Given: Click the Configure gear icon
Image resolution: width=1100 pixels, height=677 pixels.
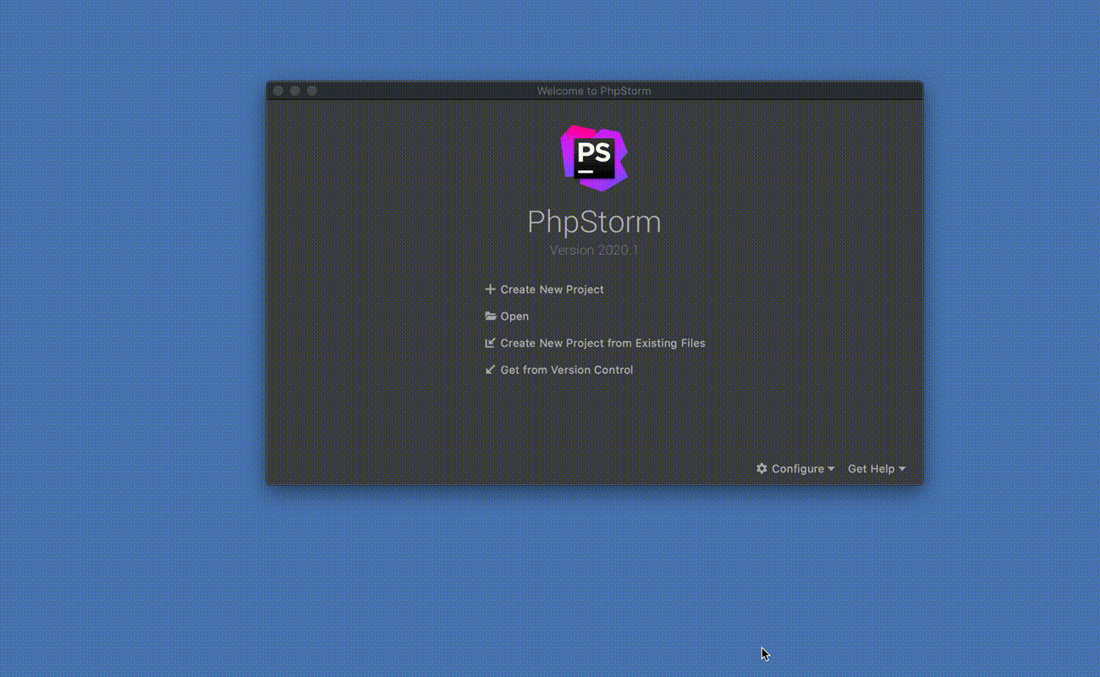Looking at the screenshot, I should click(x=762, y=469).
